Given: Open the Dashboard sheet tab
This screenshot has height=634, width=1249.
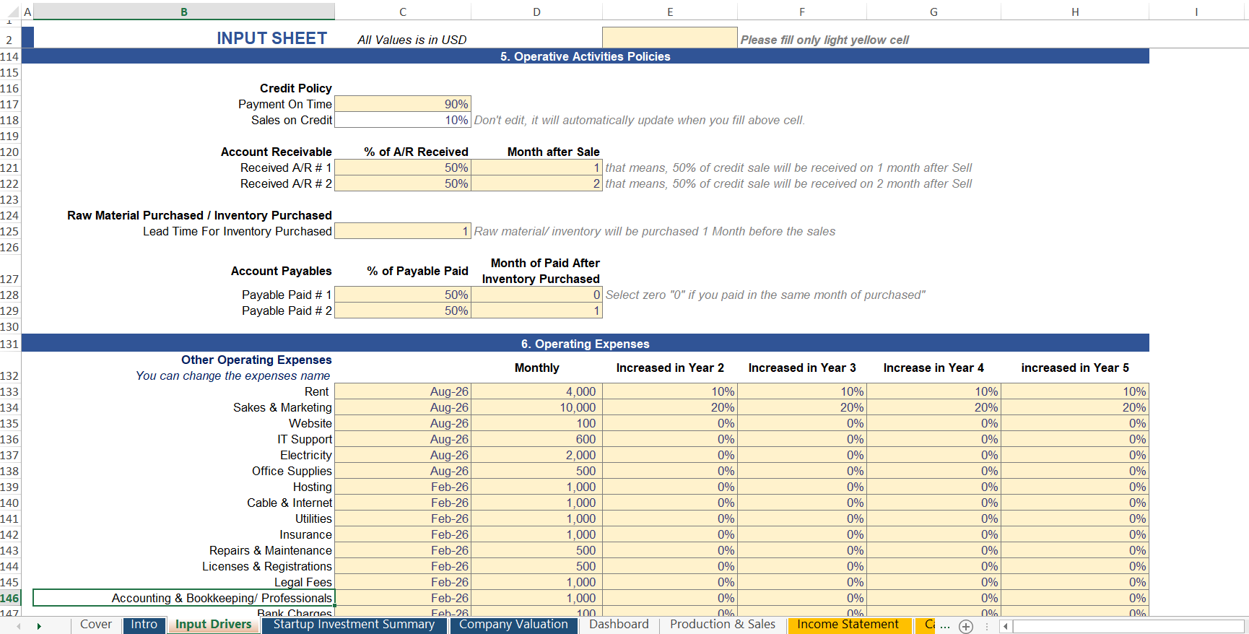Looking at the screenshot, I should [619, 625].
